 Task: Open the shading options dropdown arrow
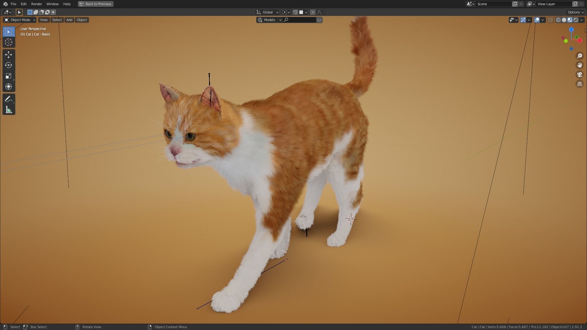tap(581, 20)
